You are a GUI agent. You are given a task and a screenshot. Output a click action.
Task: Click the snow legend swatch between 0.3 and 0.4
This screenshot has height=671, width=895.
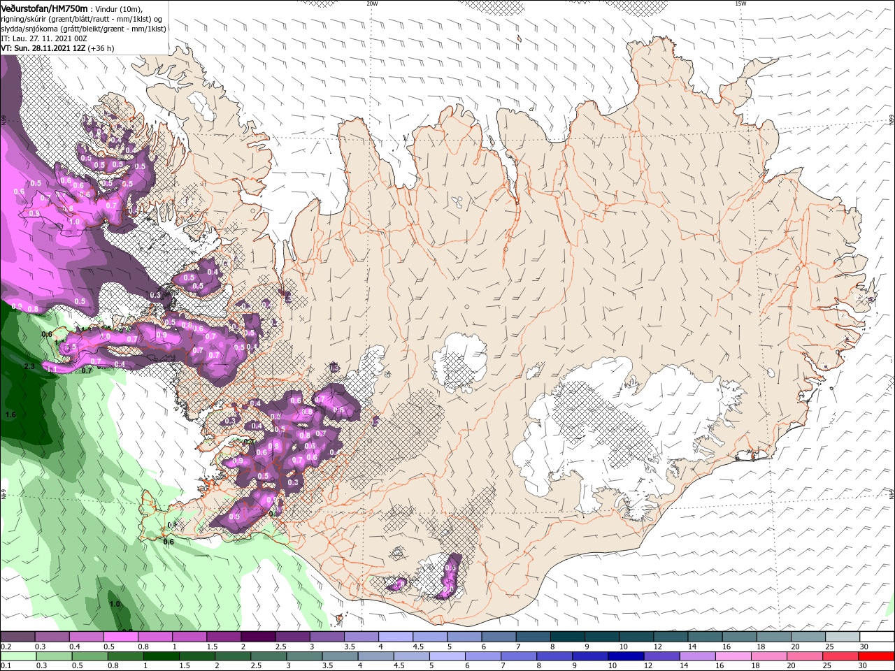[x=52, y=637]
